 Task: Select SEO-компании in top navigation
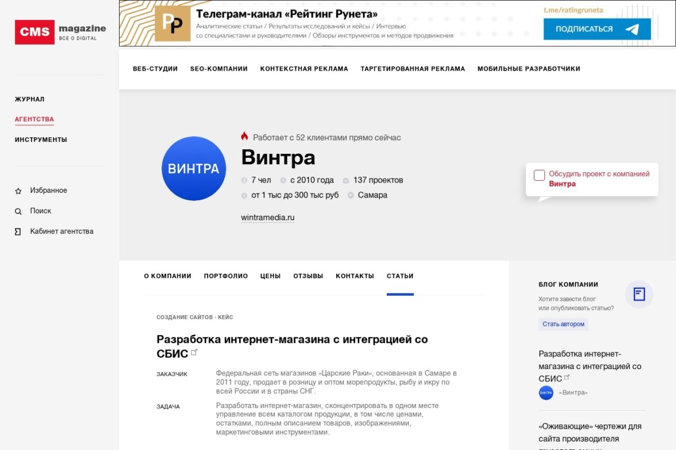pyautogui.click(x=219, y=68)
